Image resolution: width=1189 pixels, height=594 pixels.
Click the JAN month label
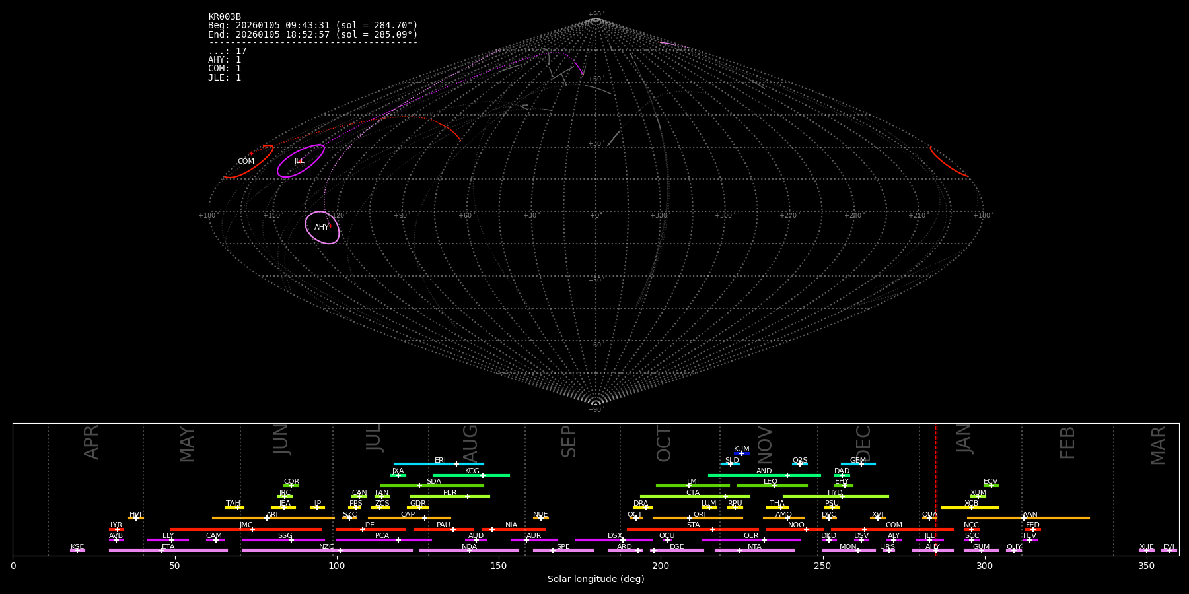point(964,438)
